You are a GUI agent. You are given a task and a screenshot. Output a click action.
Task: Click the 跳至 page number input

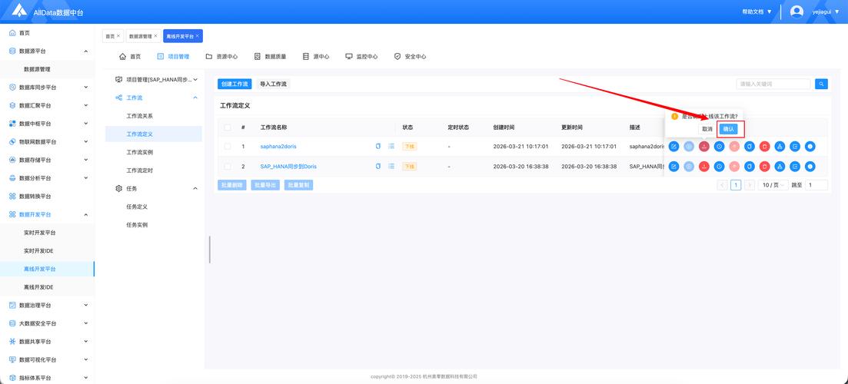tap(816, 185)
